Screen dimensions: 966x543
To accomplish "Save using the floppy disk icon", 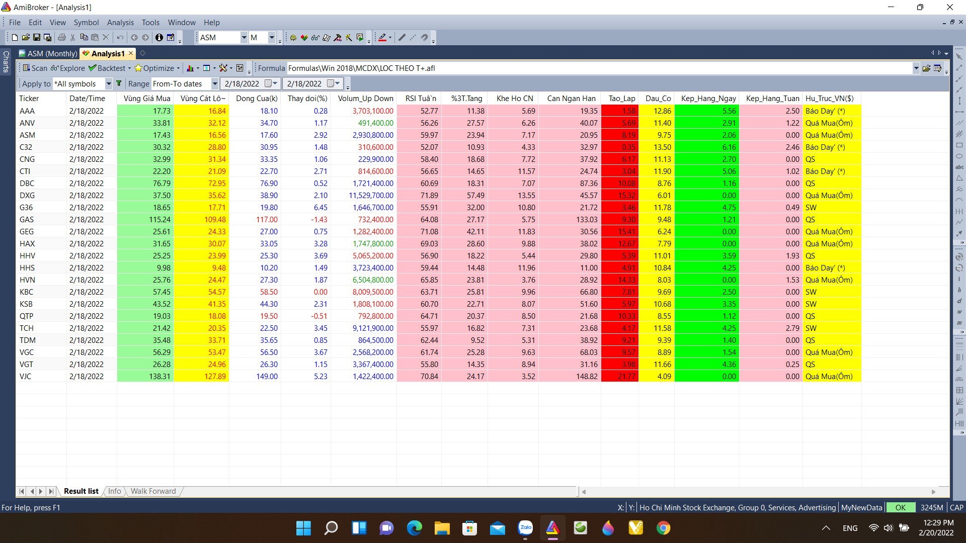I will [37, 37].
